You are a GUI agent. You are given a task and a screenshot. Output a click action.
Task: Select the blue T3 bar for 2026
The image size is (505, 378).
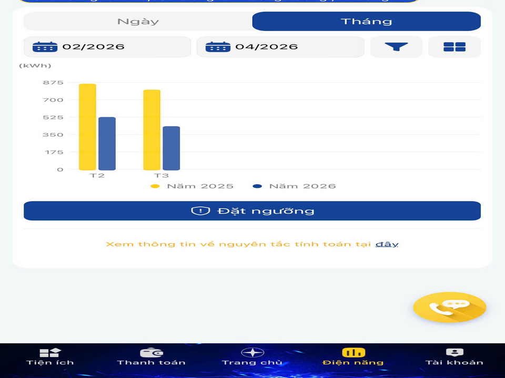[x=171, y=148]
